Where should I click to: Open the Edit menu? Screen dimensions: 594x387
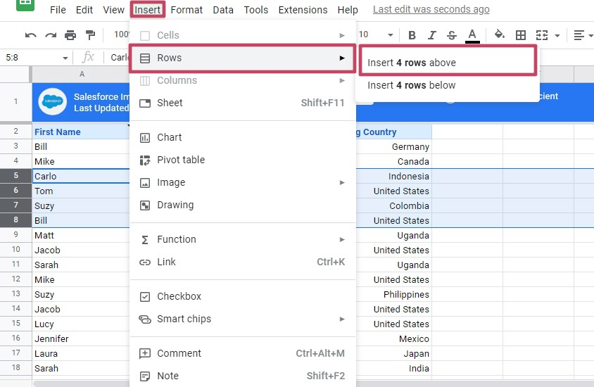coord(84,10)
